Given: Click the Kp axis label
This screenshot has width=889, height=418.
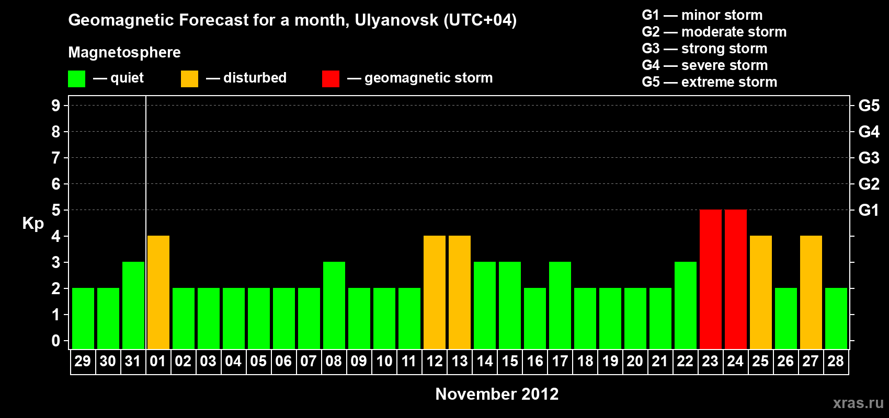Looking at the screenshot, I should [33, 224].
